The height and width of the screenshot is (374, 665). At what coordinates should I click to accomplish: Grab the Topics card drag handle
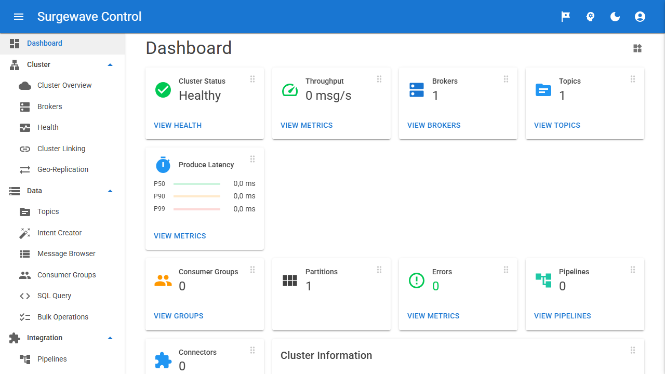pos(633,79)
